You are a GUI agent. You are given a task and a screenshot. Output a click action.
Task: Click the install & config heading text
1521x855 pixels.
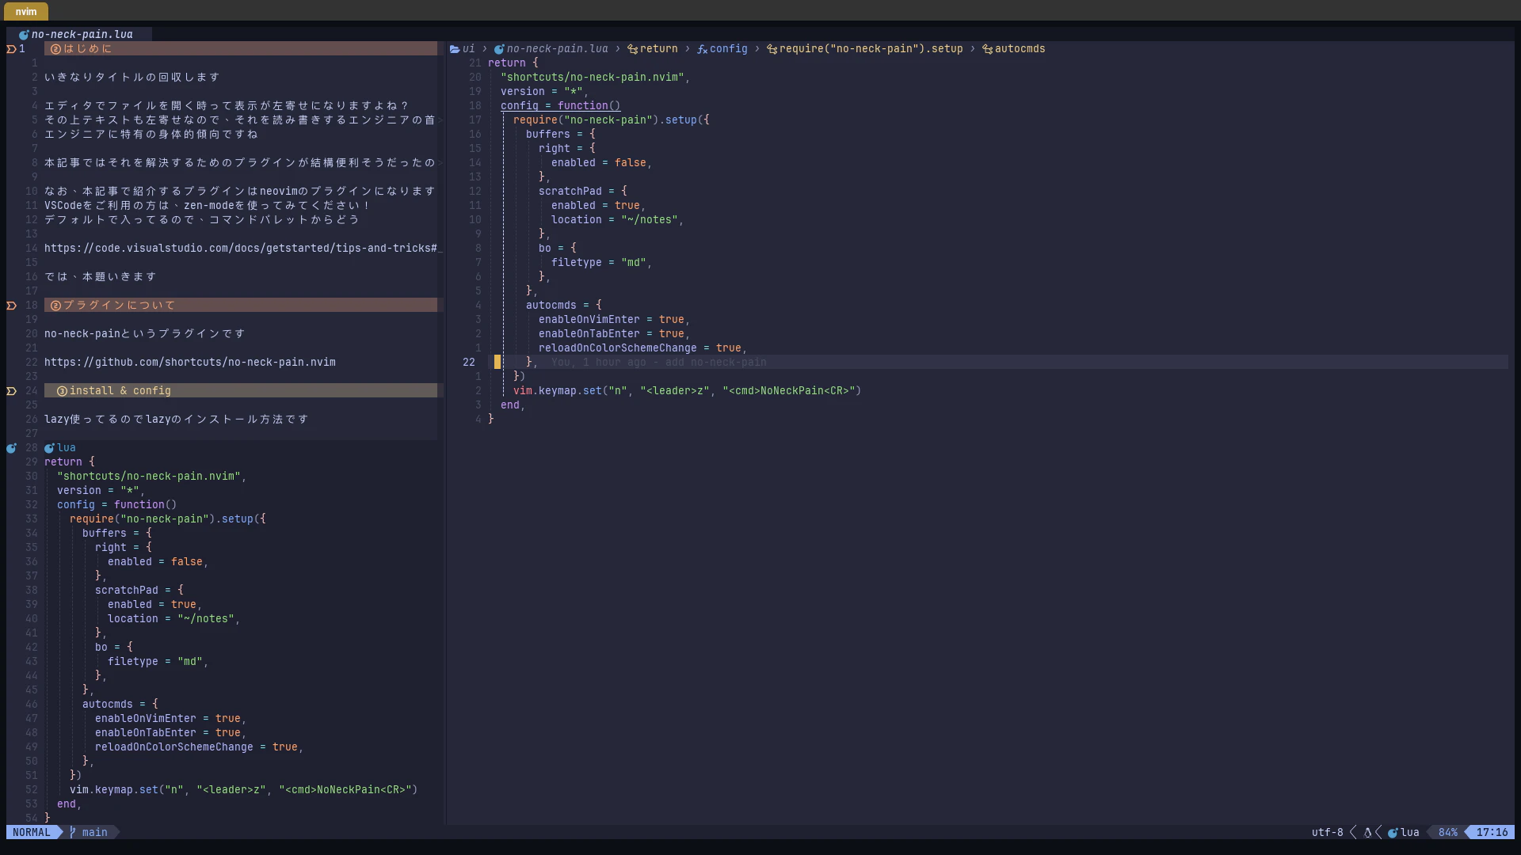pyautogui.click(x=120, y=391)
